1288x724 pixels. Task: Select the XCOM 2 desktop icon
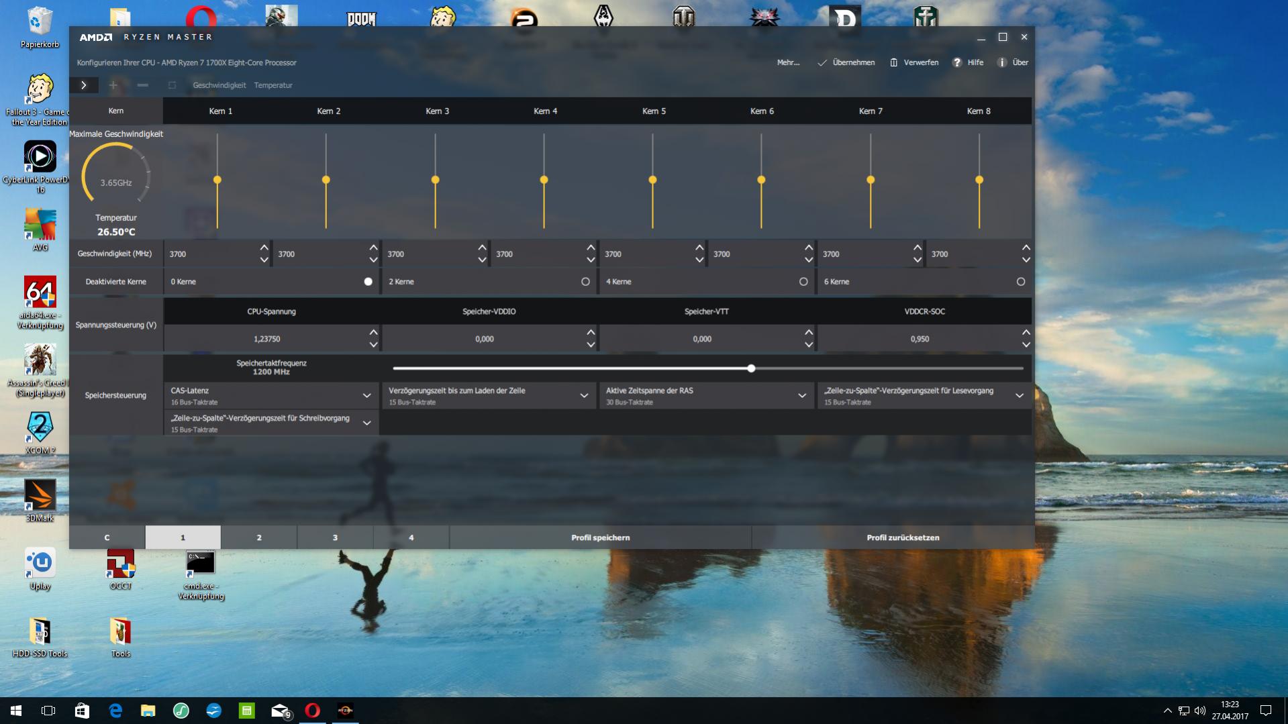coord(40,433)
